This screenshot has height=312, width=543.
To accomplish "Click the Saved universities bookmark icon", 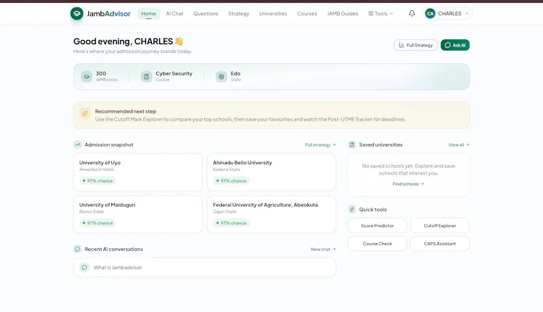I will 352,144.
